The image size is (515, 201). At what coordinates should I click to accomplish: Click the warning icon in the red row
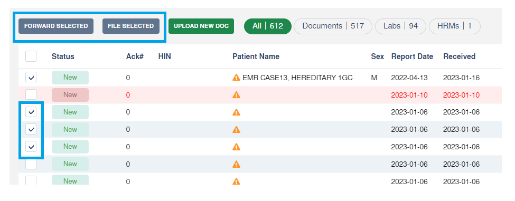236,95
